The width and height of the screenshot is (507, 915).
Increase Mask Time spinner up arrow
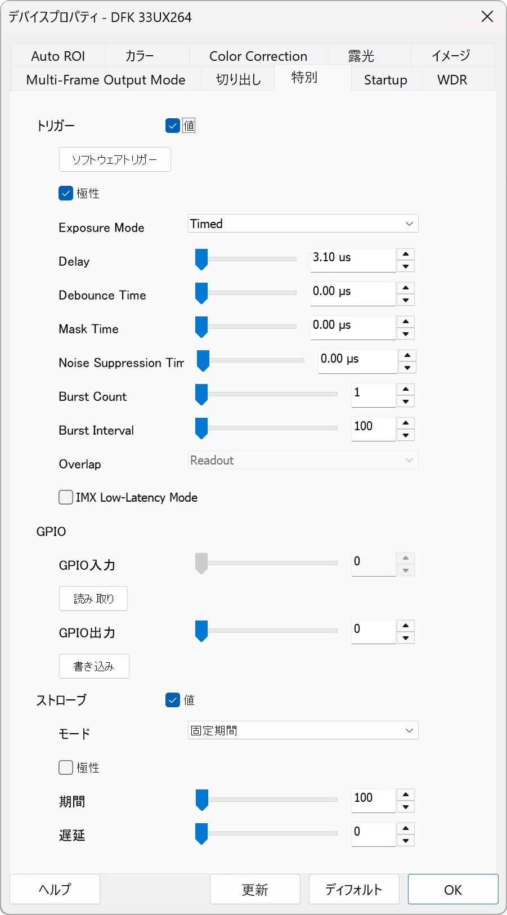tap(406, 322)
